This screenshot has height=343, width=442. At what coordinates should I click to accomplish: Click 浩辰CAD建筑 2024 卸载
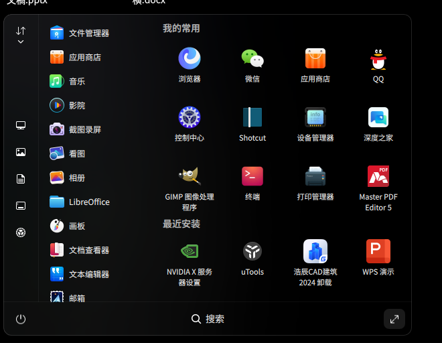pyautogui.click(x=315, y=263)
